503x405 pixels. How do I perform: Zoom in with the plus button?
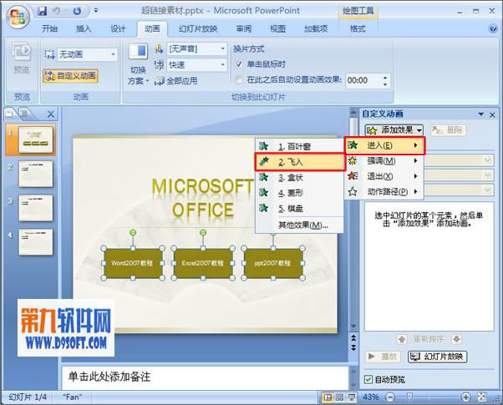coord(465,397)
